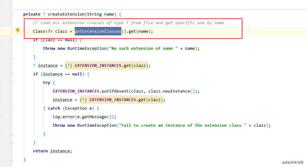Click string "No such extension of name "
Screen dimensions: 307x167
point(143,48)
